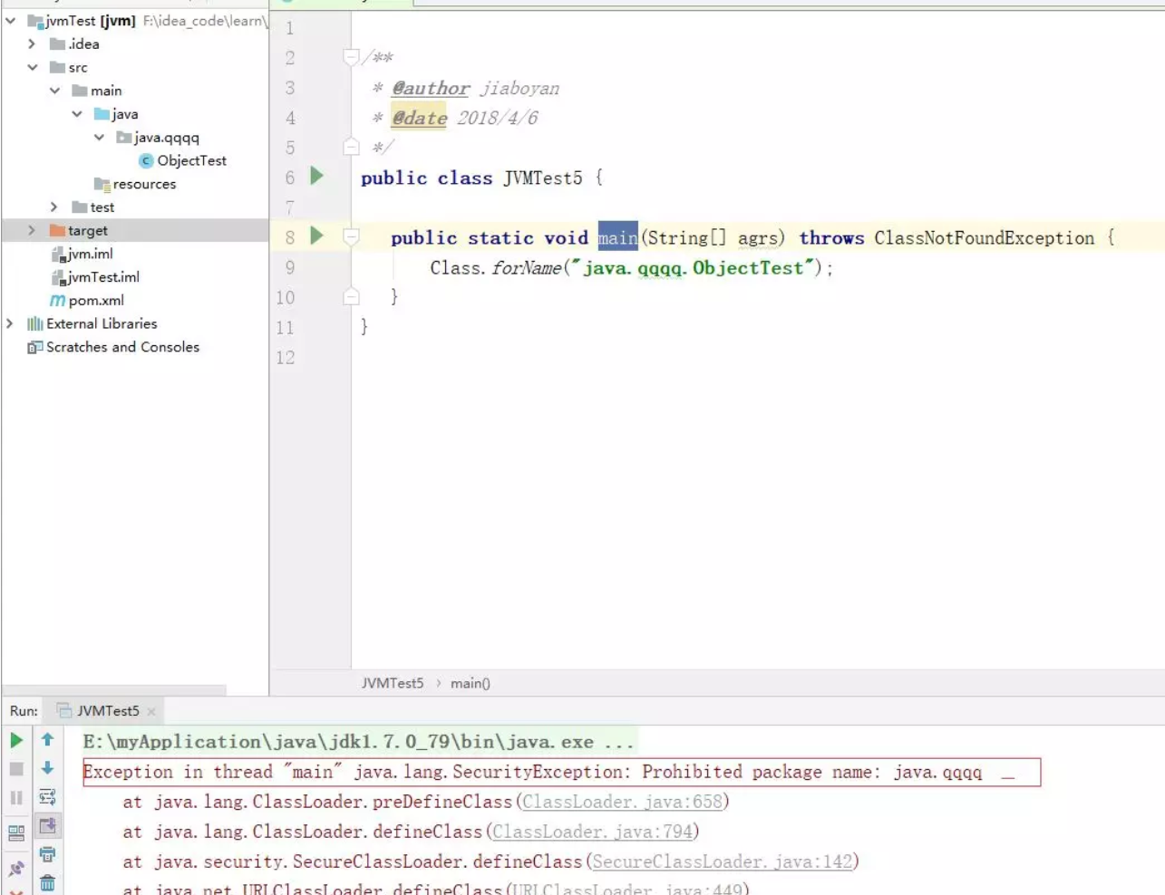This screenshot has height=895, width=1165.
Task: Collapse the jvmTest project root node
Action: 11,20
